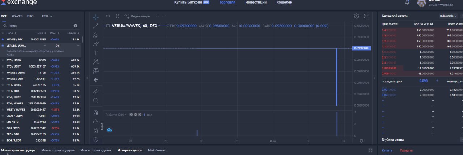
Task: Switch chart to fullscreen mode
Action: click(366, 16)
